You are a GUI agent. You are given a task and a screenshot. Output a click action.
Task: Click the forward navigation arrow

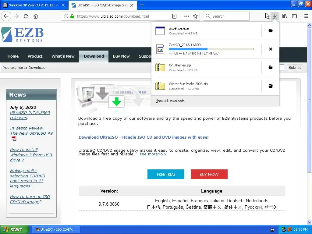pyautogui.click(x=16, y=16)
